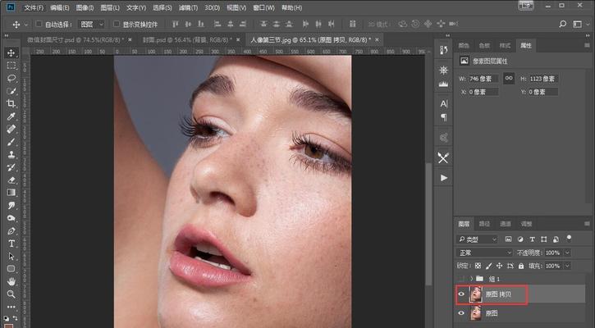Select the Dodge tool

tap(11, 218)
